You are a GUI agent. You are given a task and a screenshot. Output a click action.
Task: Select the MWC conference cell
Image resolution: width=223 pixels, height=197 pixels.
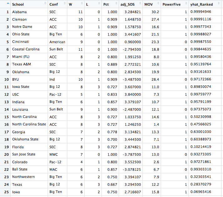(x=54, y=154)
